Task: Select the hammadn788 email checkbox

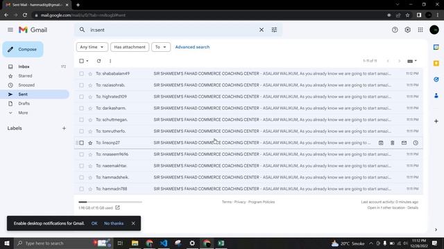Action: (82, 189)
